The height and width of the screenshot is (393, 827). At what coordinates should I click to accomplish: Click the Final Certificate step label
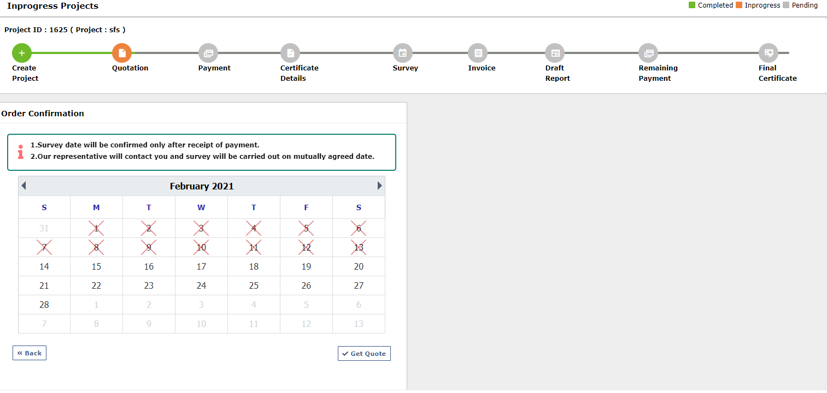click(x=777, y=73)
